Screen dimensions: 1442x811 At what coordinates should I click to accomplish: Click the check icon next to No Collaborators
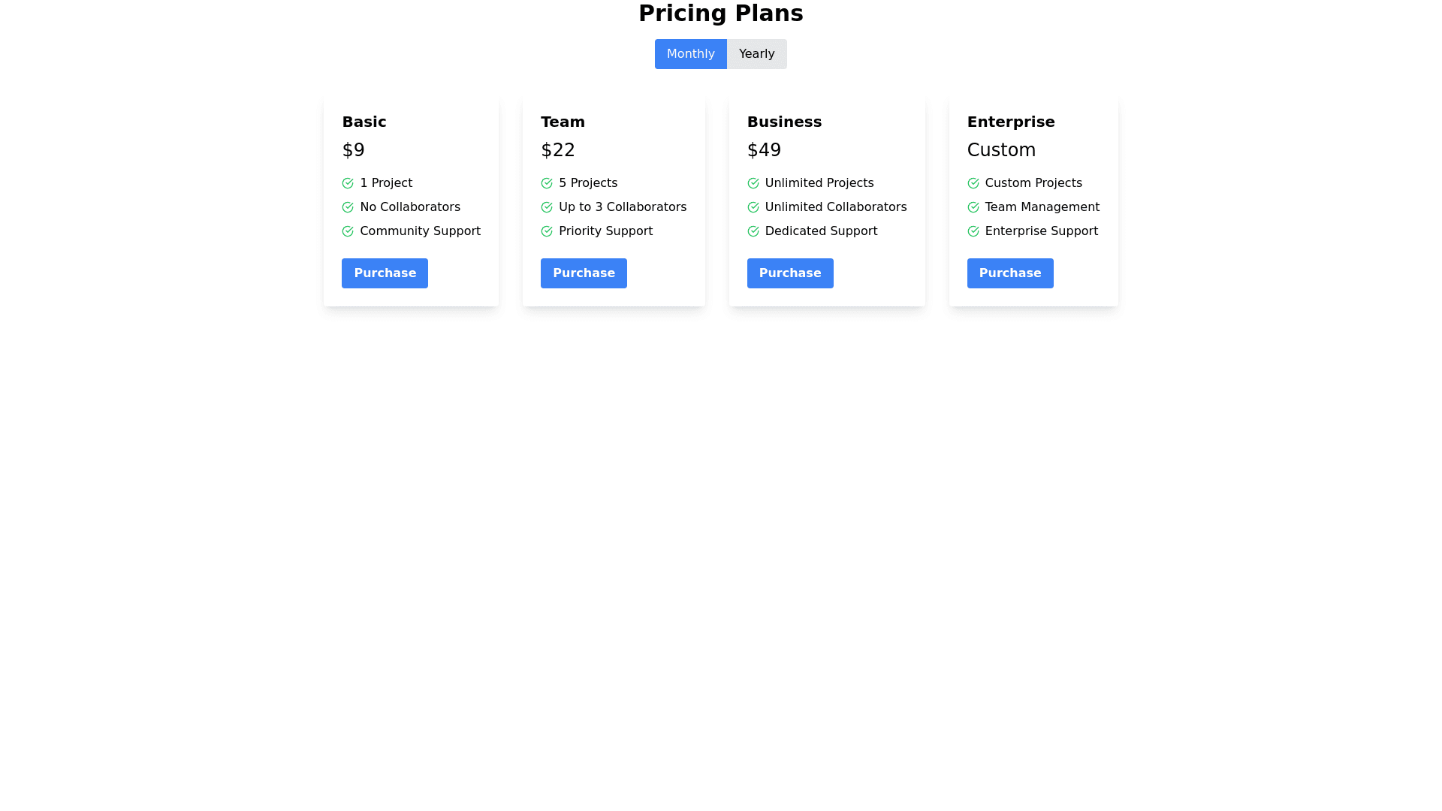[347, 207]
